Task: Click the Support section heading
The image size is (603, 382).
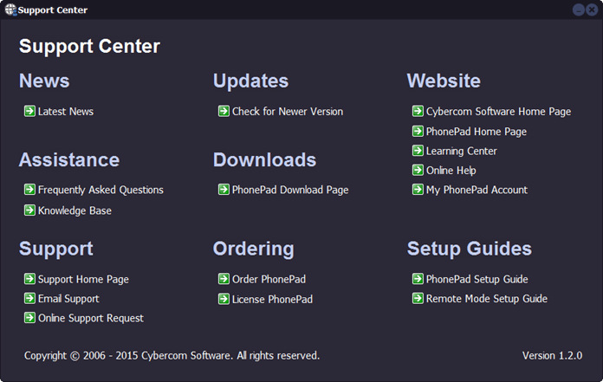Action: click(56, 249)
